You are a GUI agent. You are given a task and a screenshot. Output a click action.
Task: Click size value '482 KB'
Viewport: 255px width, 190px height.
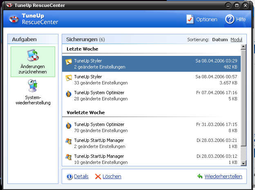(x=230, y=67)
